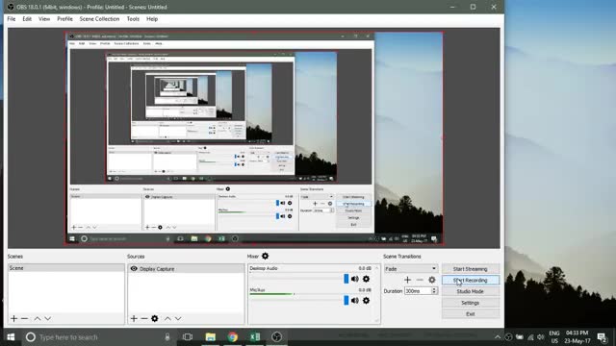Toggle Display Capture eye visibility
The height and width of the screenshot is (346, 616).
[x=134, y=269]
